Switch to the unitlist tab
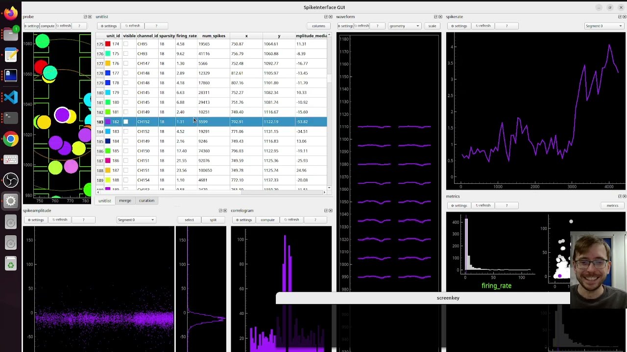This screenshot has height=352, width=627. pyautogui.click(x=105, y=200)
